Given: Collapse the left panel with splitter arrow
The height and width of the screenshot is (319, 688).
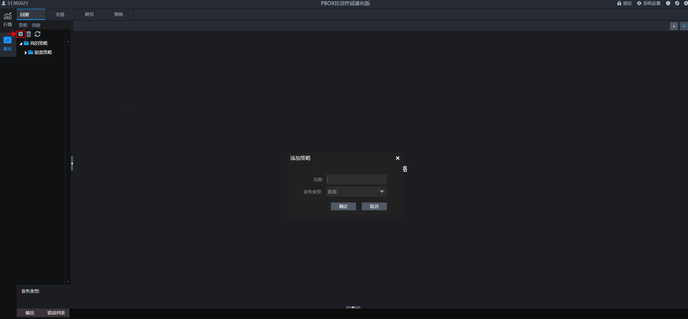Looking at the screenshot, I should pos(72,163).
